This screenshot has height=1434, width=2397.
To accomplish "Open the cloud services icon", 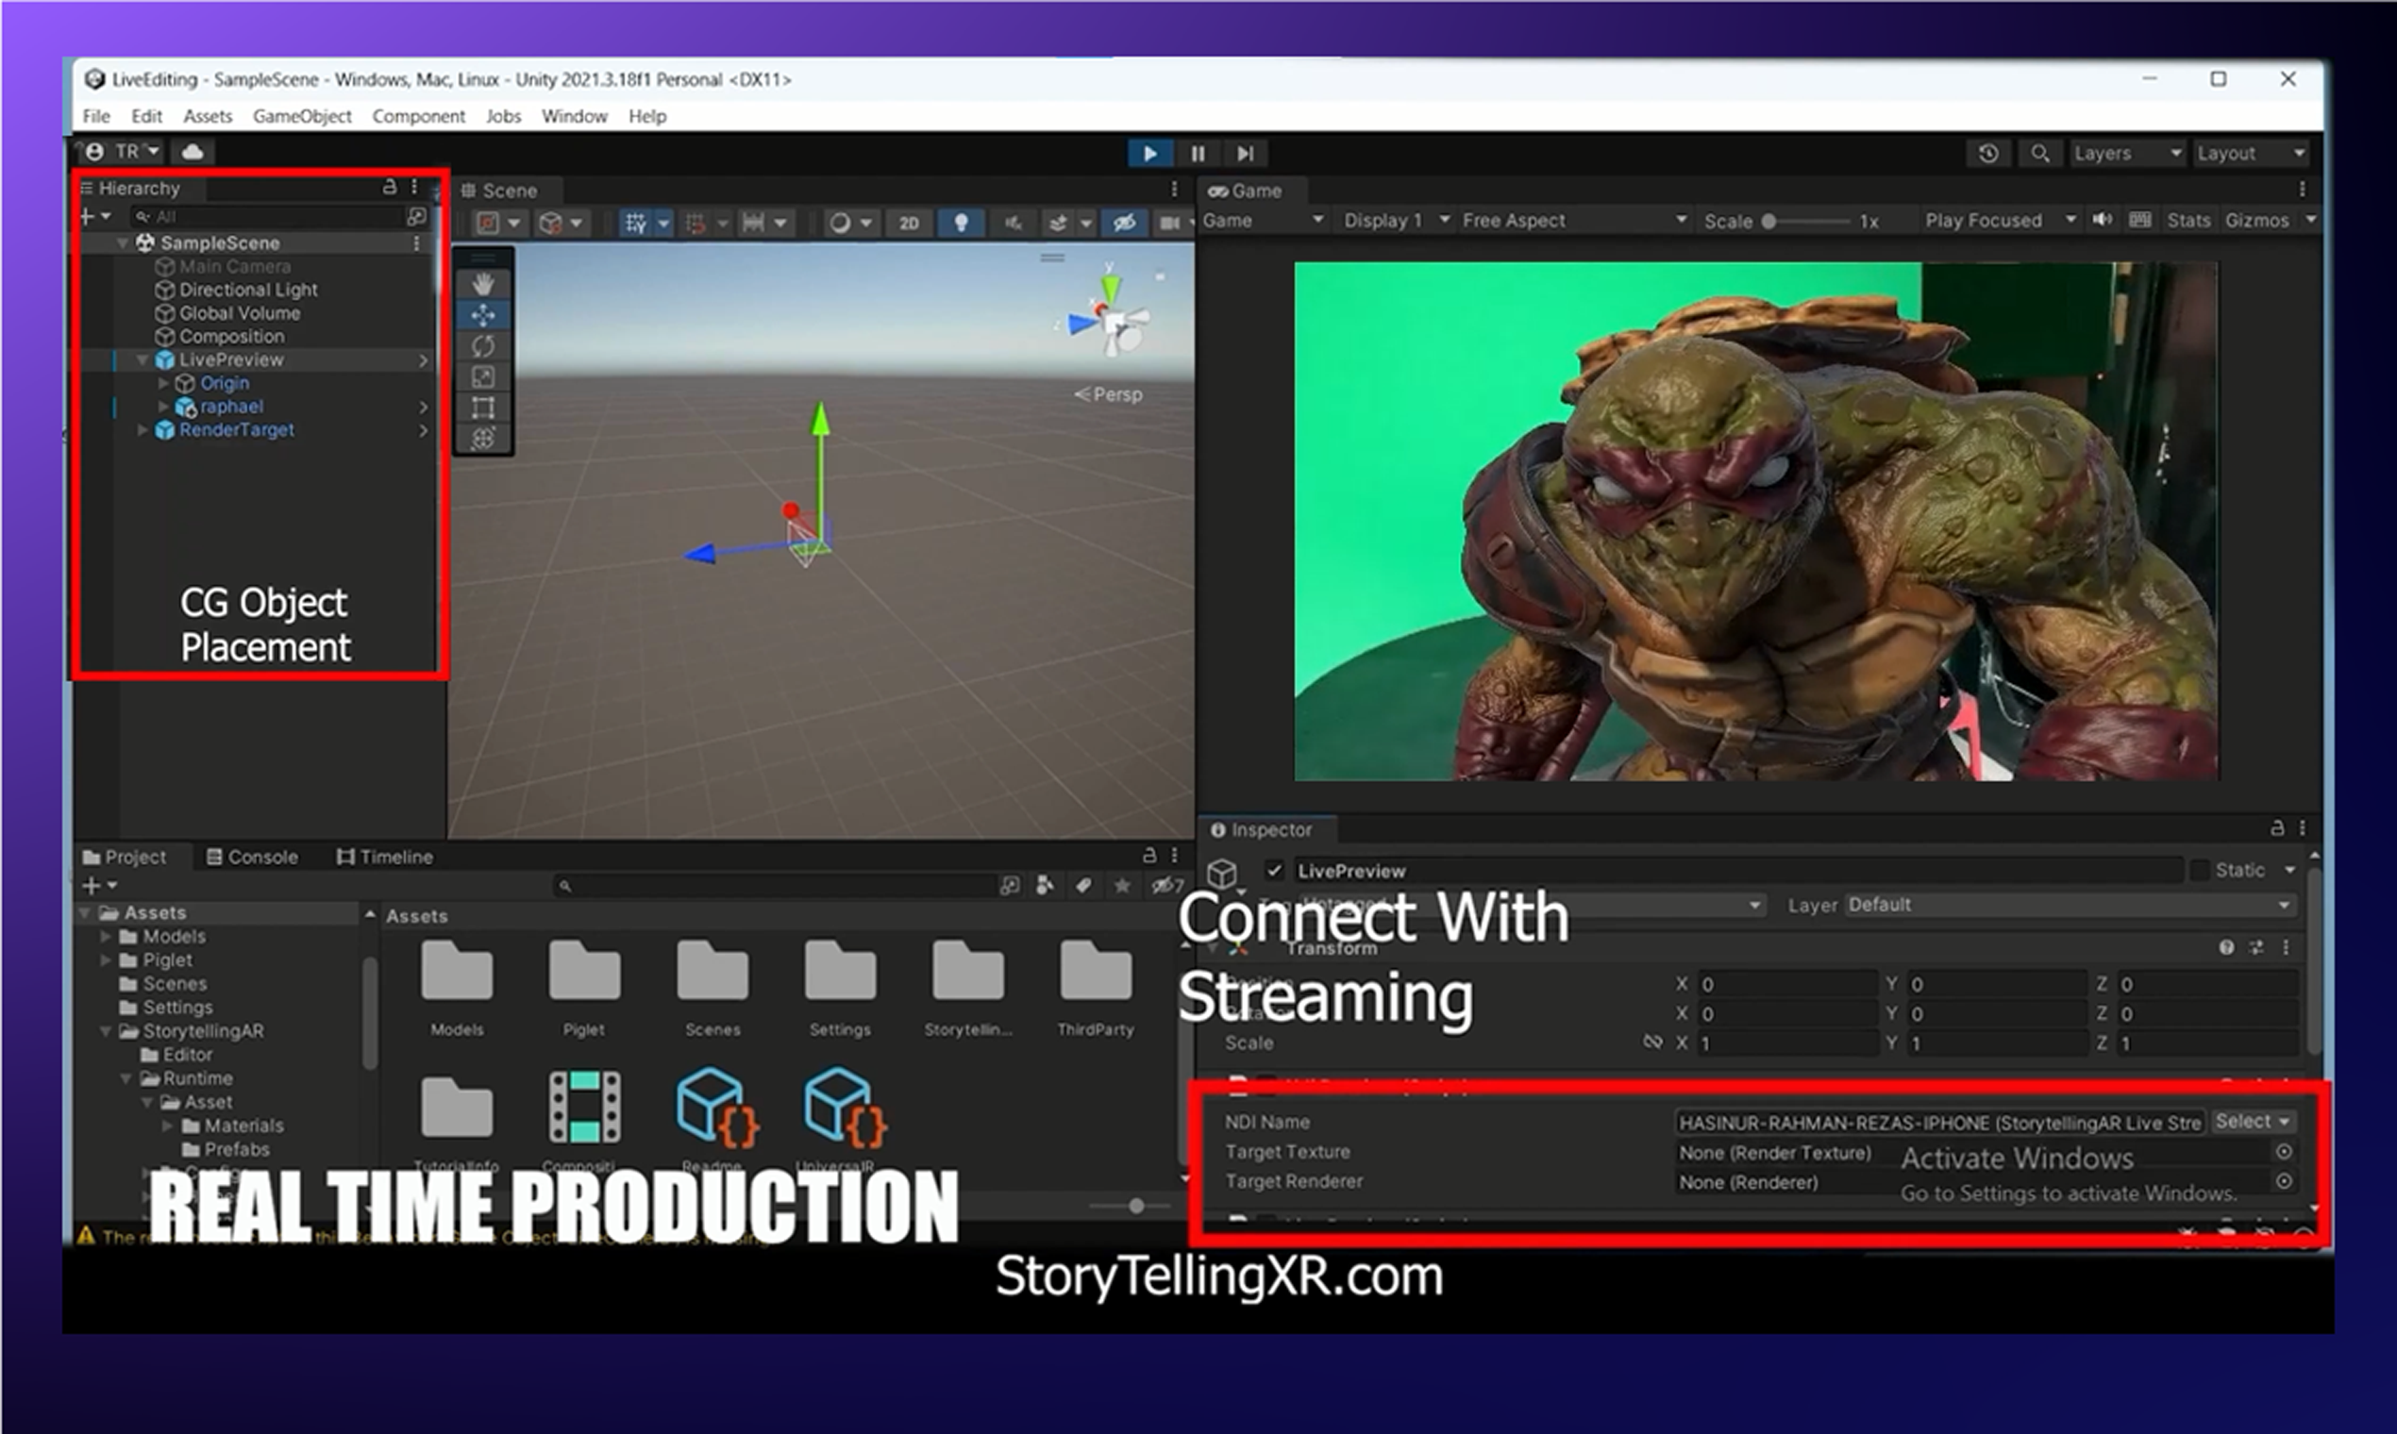I will tap(193, 152).
